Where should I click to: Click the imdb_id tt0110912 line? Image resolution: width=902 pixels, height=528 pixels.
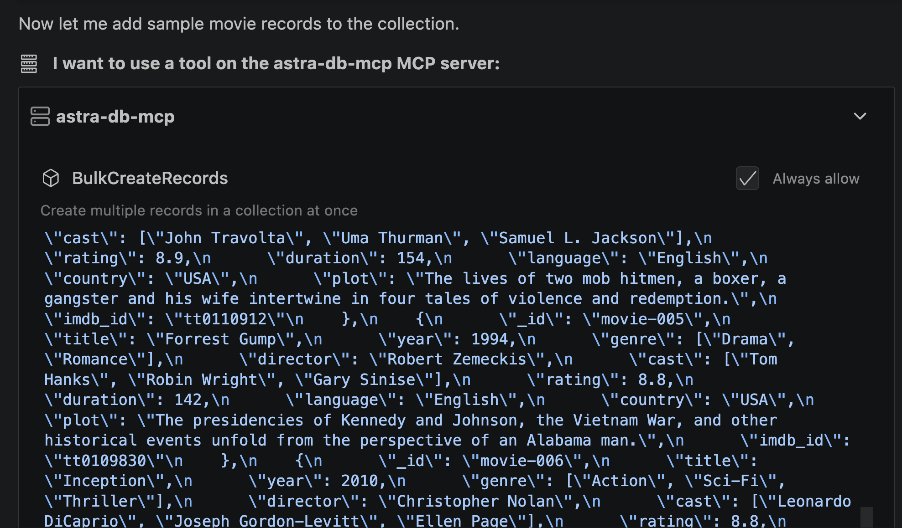(387, 319)
